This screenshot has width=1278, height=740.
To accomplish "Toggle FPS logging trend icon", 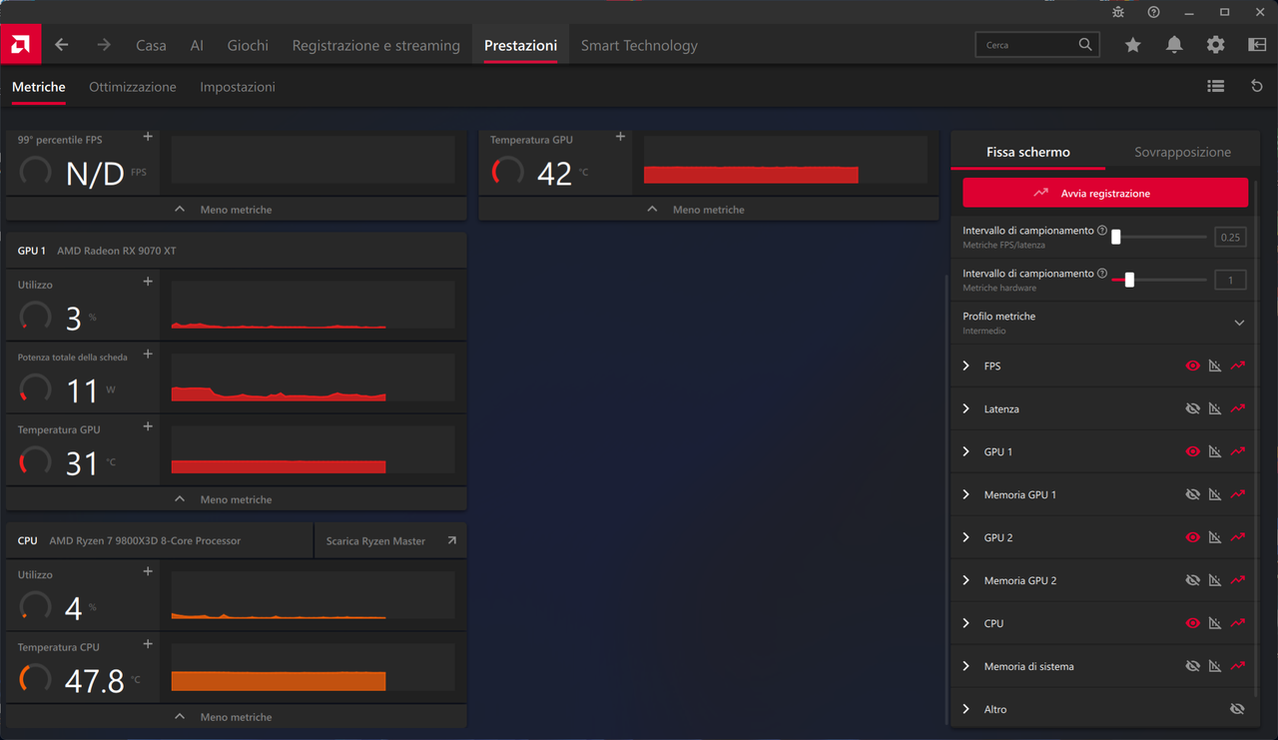I will [x=1238, y=367].
